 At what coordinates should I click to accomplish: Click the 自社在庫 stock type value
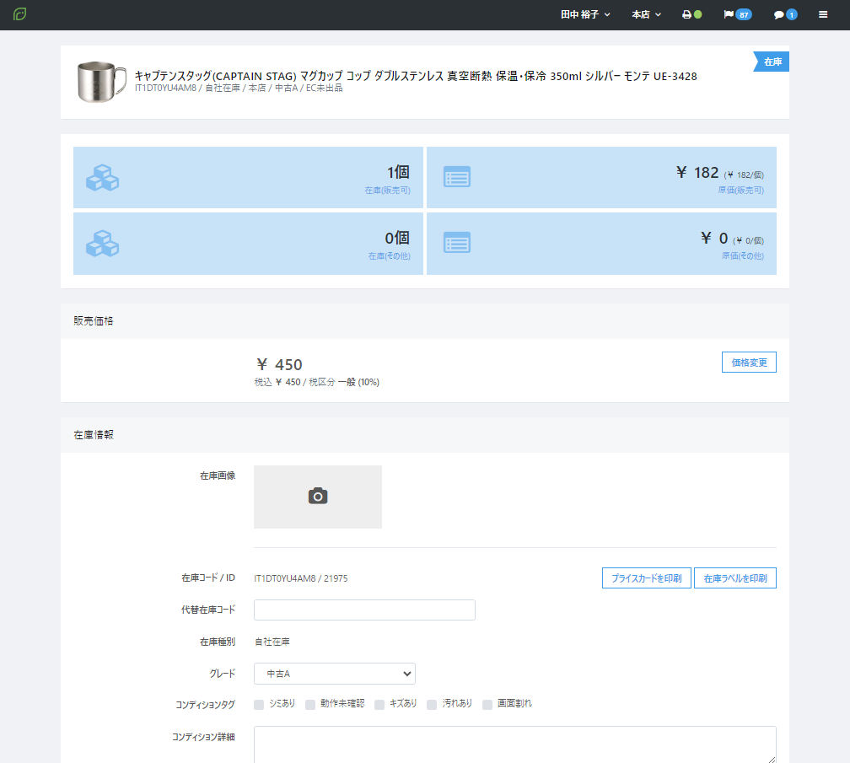272,642
